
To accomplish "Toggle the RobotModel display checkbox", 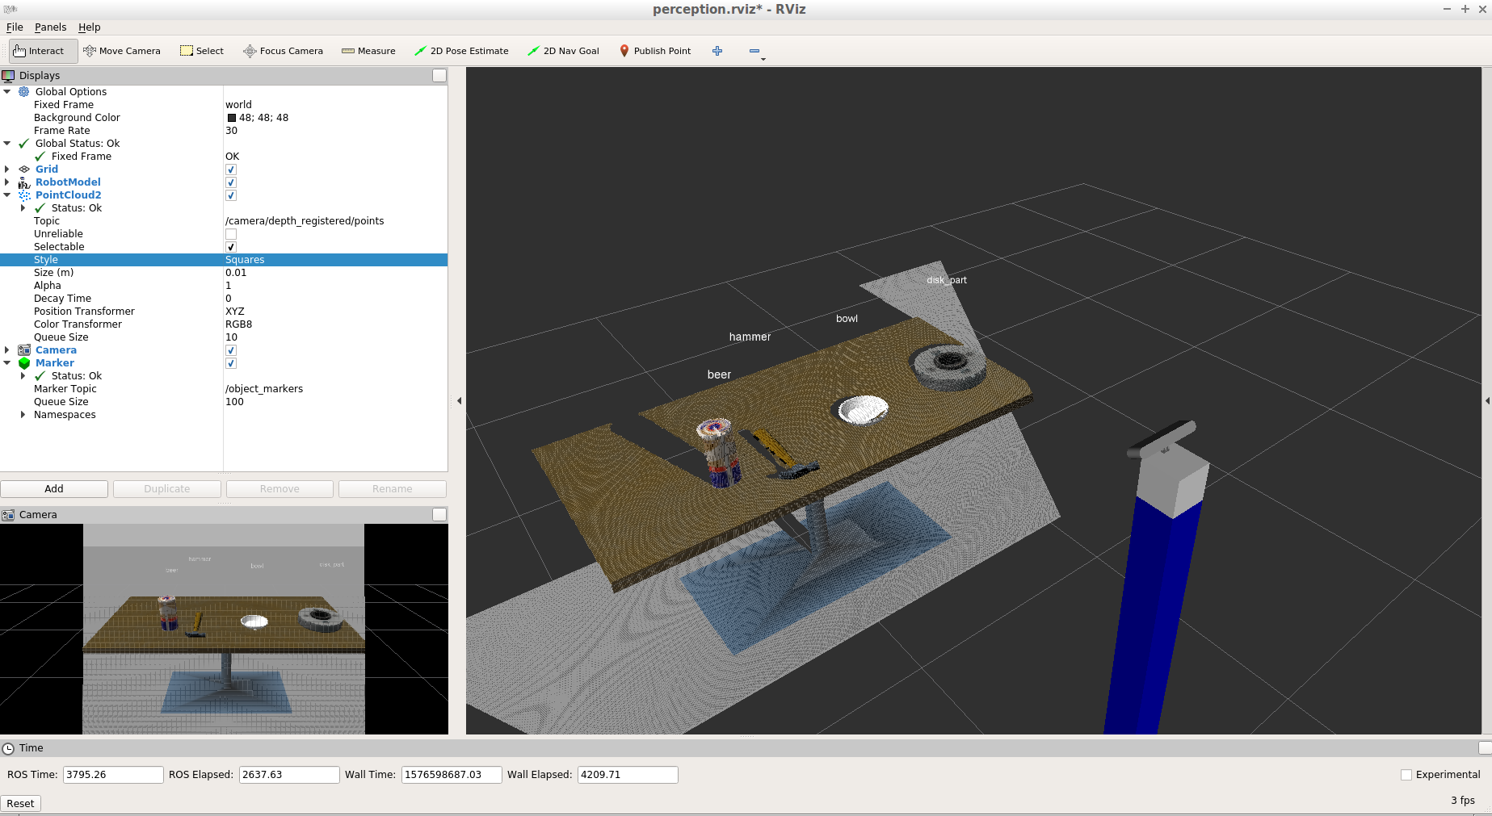I will 231,182.
